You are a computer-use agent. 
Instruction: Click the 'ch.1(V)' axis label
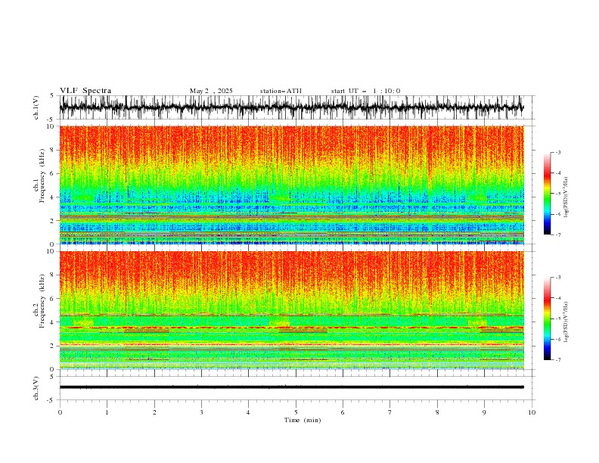pyautogui.click(x=36, y=107)
